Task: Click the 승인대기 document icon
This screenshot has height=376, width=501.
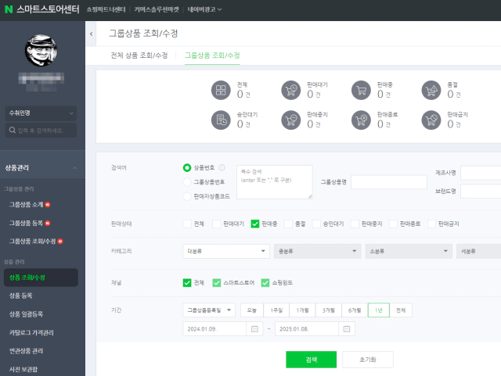Action: click(221, 120)
